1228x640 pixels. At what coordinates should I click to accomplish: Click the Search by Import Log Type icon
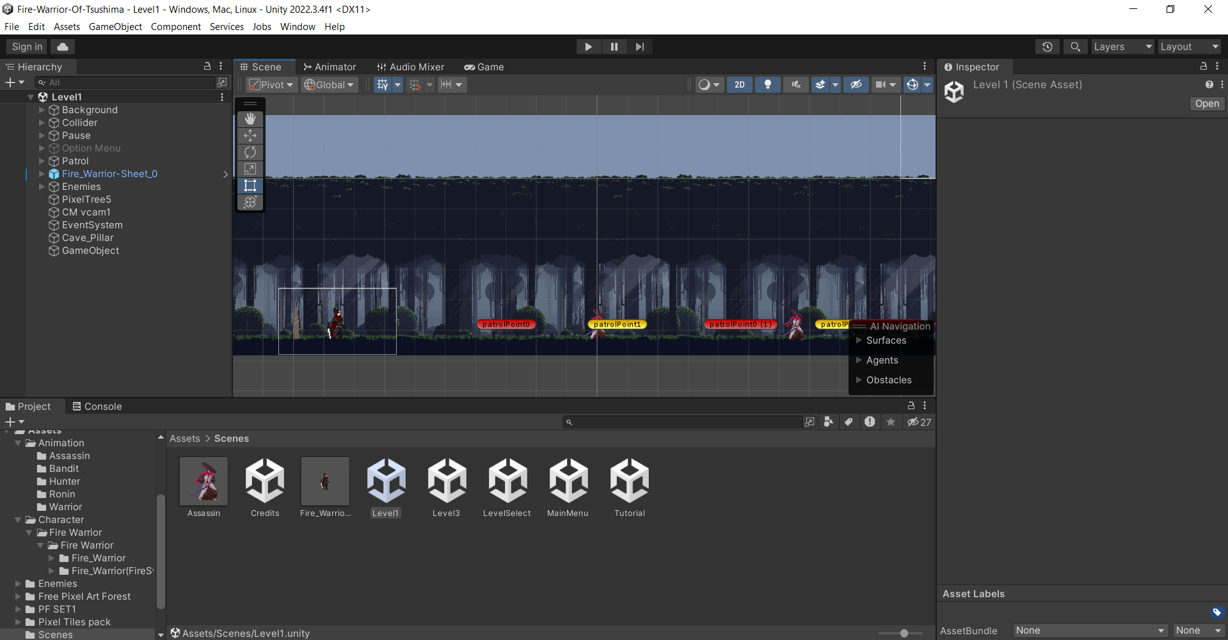coord(870,422)
